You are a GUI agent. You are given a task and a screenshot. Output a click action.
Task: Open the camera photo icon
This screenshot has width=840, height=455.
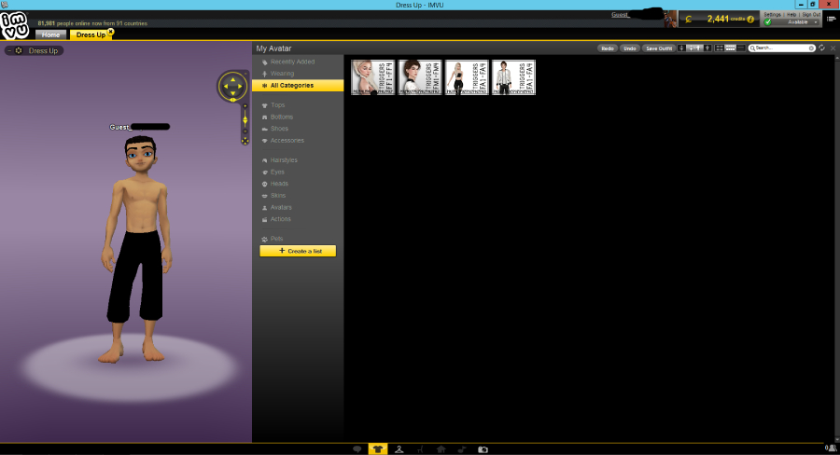pyautogui.click(x=483, y=449)
